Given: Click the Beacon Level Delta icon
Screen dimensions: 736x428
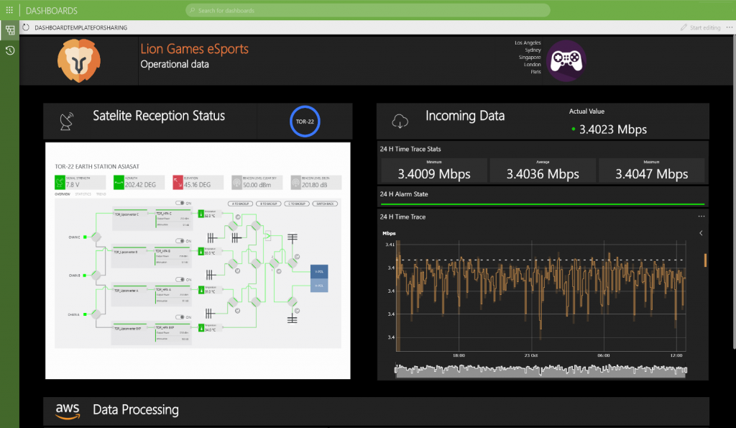Looking at the screenshot, I should click(295, 182).
